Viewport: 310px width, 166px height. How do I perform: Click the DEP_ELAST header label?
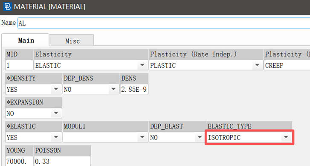[166, 126]
